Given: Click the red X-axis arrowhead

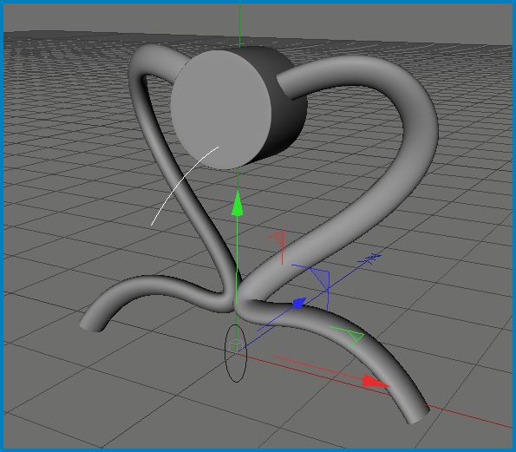Looking at the screenshot, I should pos(376,382).
